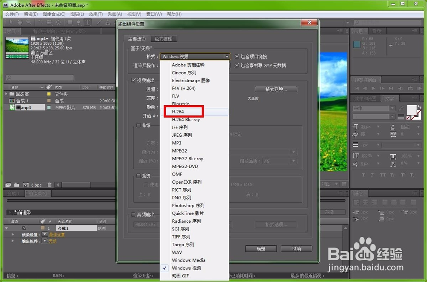Click the white fill color swatch
427x282 pixels.
click(x=411, y=110)
